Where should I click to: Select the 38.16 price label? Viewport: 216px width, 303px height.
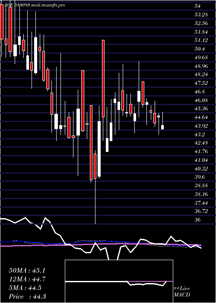201,194
